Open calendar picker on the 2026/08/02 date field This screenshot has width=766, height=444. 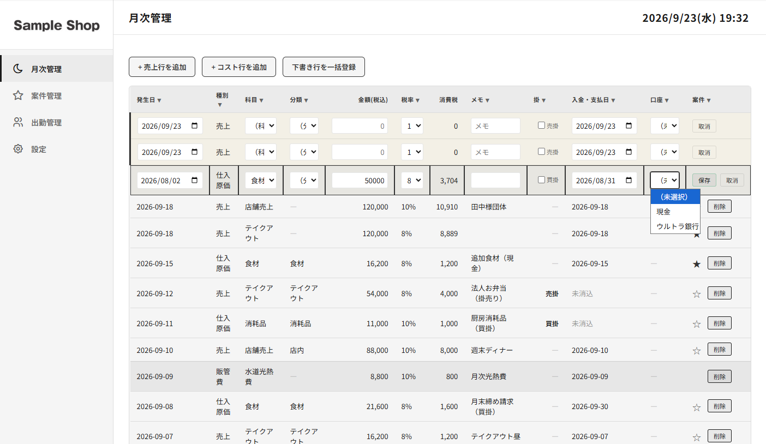point(195,181)
